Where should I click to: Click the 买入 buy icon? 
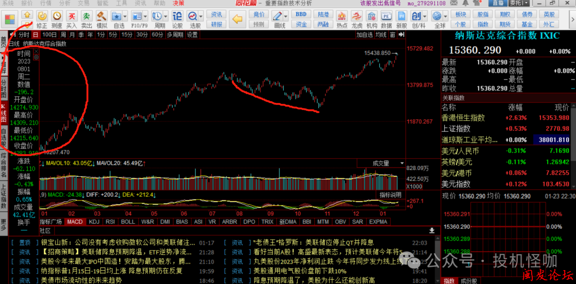[x=71, y=19]
